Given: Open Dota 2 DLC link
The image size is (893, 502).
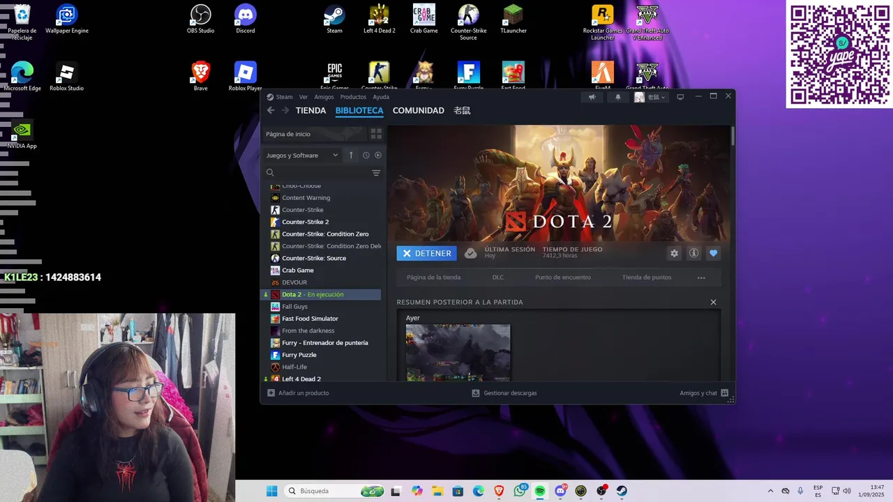Looking at the screenshot, I should coord(498,277).
